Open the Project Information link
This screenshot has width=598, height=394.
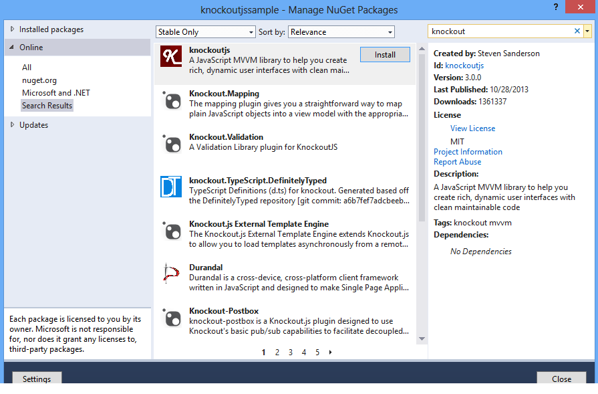468,152
